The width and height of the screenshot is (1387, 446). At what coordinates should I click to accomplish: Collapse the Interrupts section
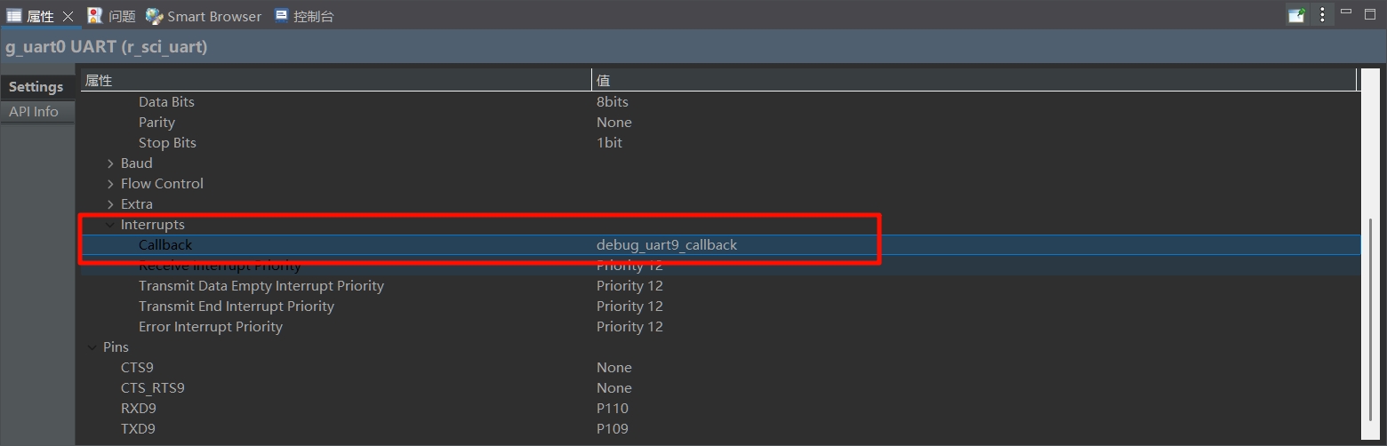tap(110, 225)
